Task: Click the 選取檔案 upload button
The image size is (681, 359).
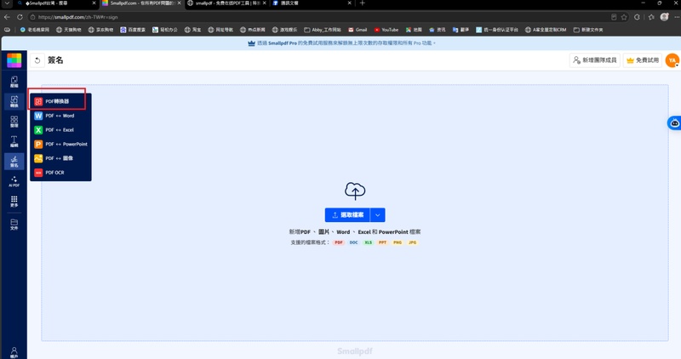Action: click(347, 215)
